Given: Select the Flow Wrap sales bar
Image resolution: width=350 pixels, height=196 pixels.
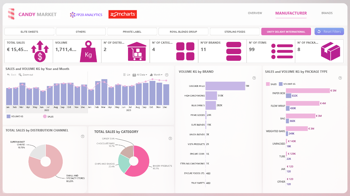Looking at the screenshot, I should 303,103.
